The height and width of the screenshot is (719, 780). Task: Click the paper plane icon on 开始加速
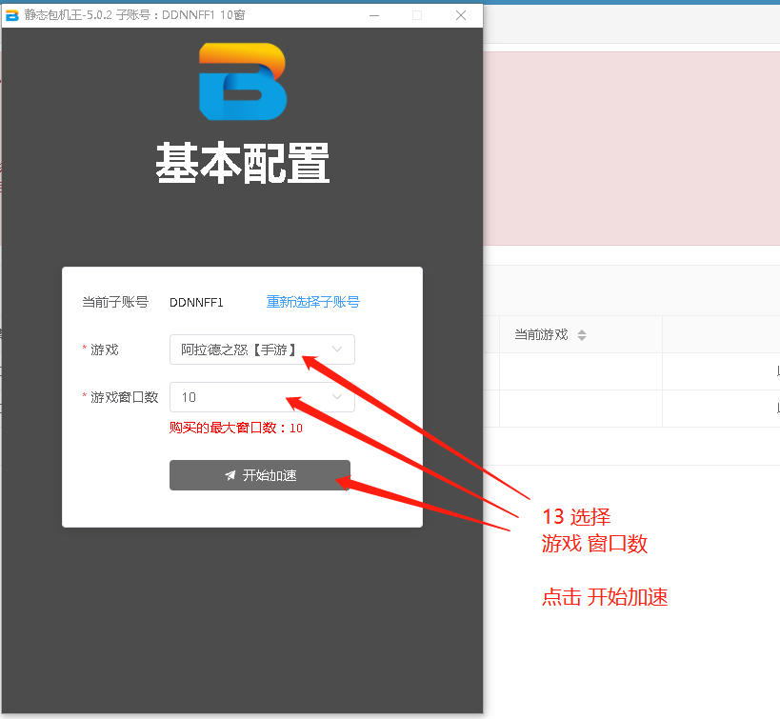tap(230, 475)
